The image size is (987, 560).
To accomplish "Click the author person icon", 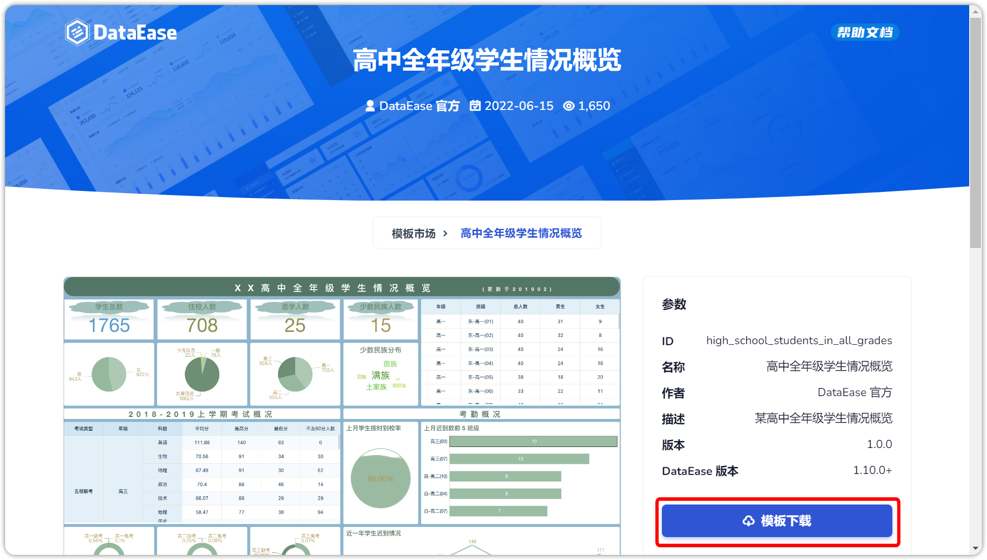I will pyautogui.click(x=370, y=106).
